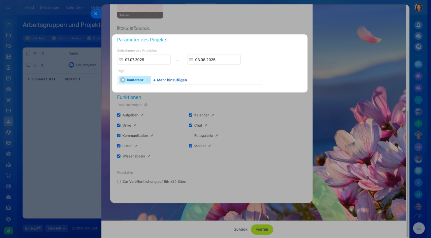Open HR-Projekte project link
The width and height of the screenshot is (431, 238).
[x=86, y=65]
